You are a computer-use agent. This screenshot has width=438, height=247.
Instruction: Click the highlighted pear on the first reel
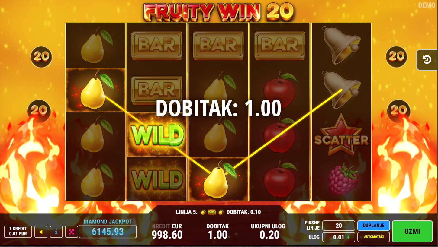95,90
